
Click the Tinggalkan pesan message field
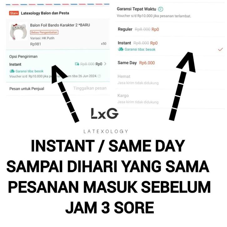pyautogui.click(x=90, y=88)
